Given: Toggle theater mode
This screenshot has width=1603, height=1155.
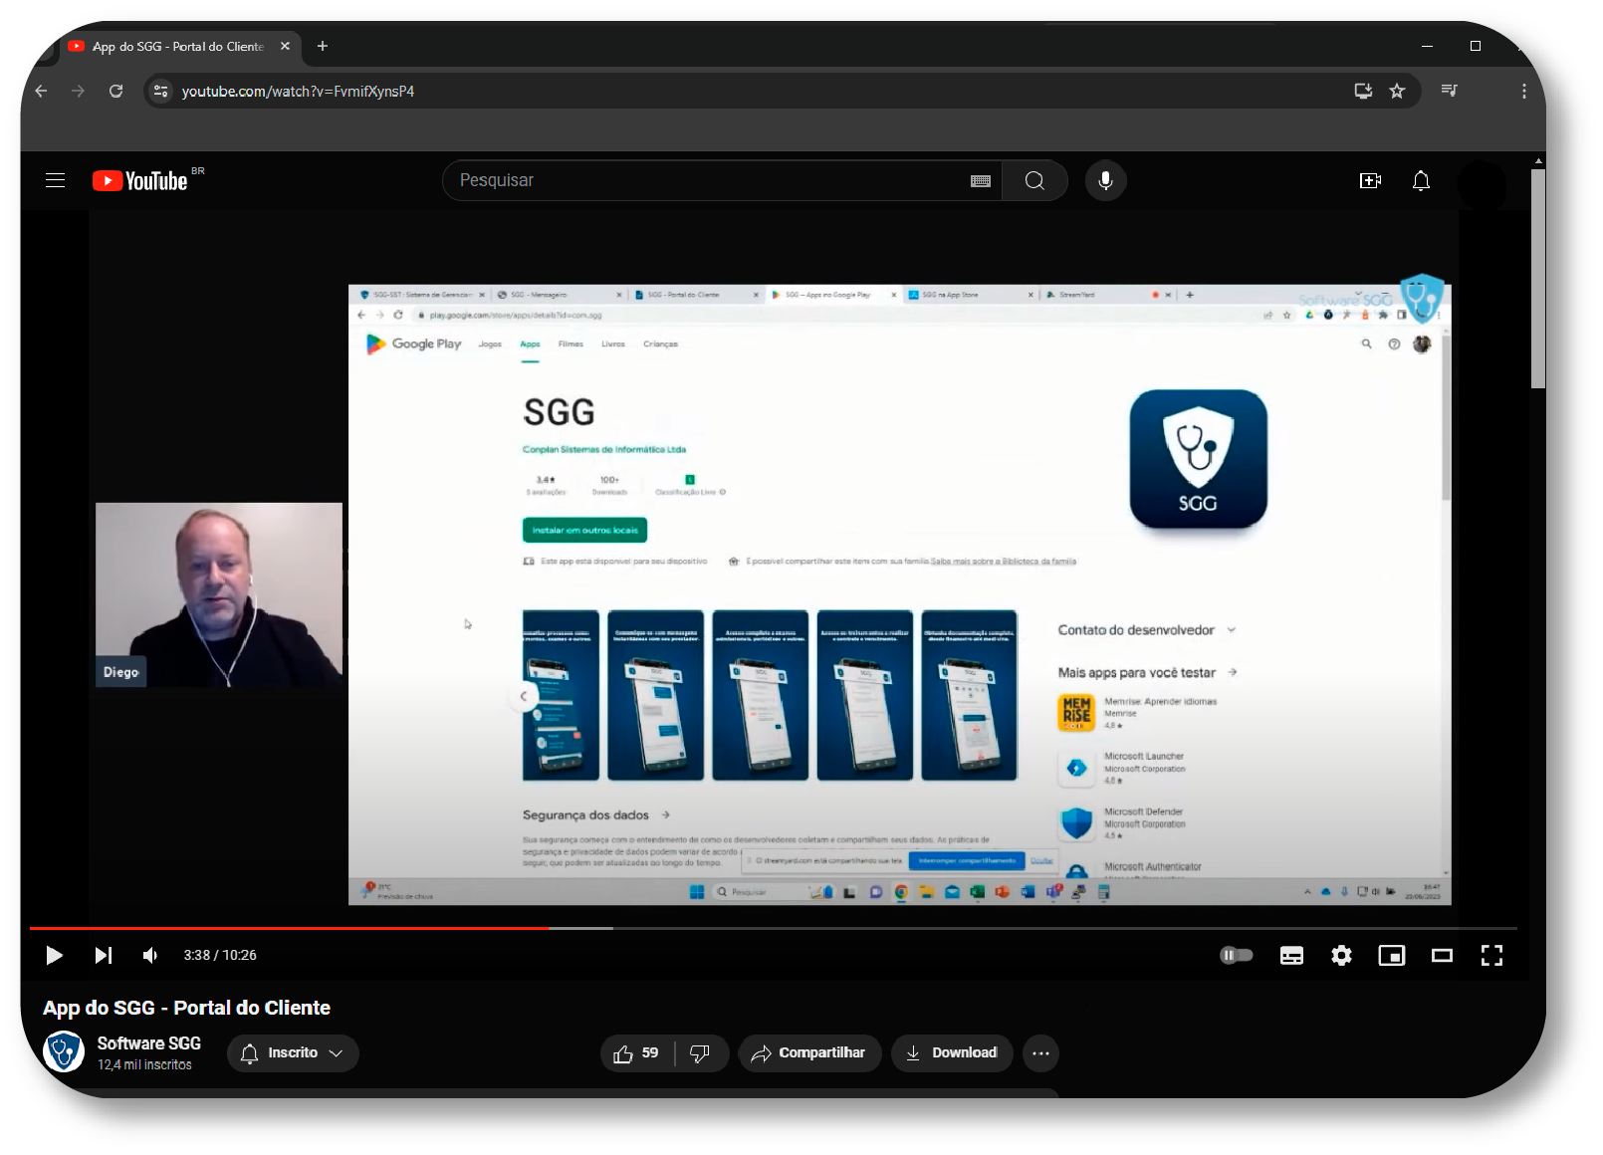Looking at the screenshot, I should click(1442, 956).
